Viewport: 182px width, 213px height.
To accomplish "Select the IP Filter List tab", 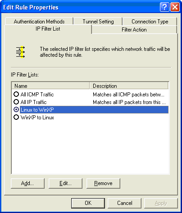I will pyautogui.click(x=48, y=29).
